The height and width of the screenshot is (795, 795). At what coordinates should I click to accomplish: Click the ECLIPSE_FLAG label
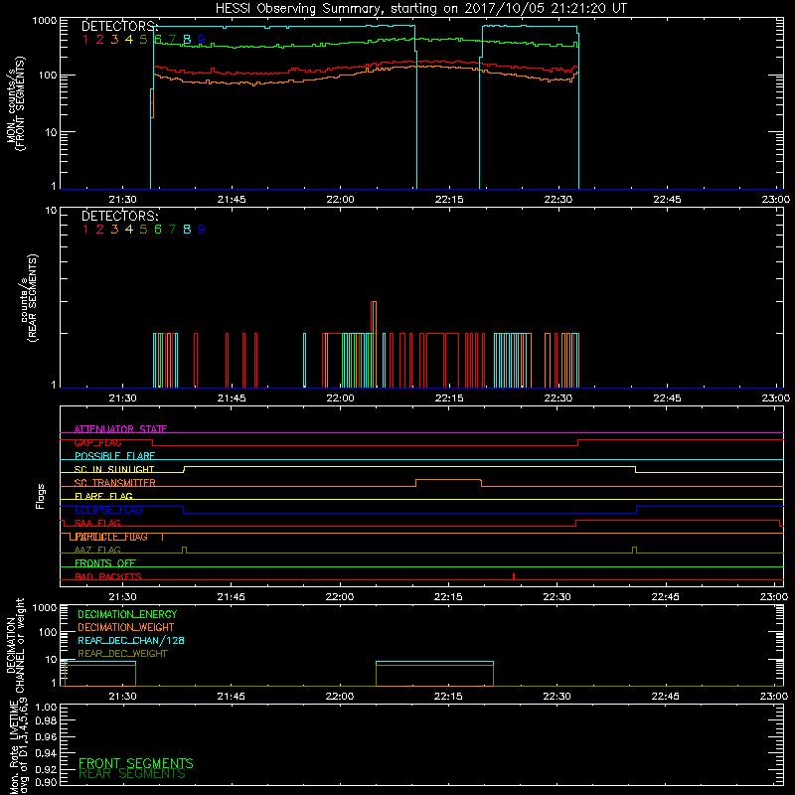108,510
